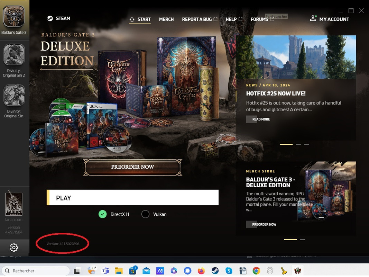The height and width of the screenshot is (277, 369).
Task: Click the Version: 4.1.1.5022896 text
Action: [63, 244]
